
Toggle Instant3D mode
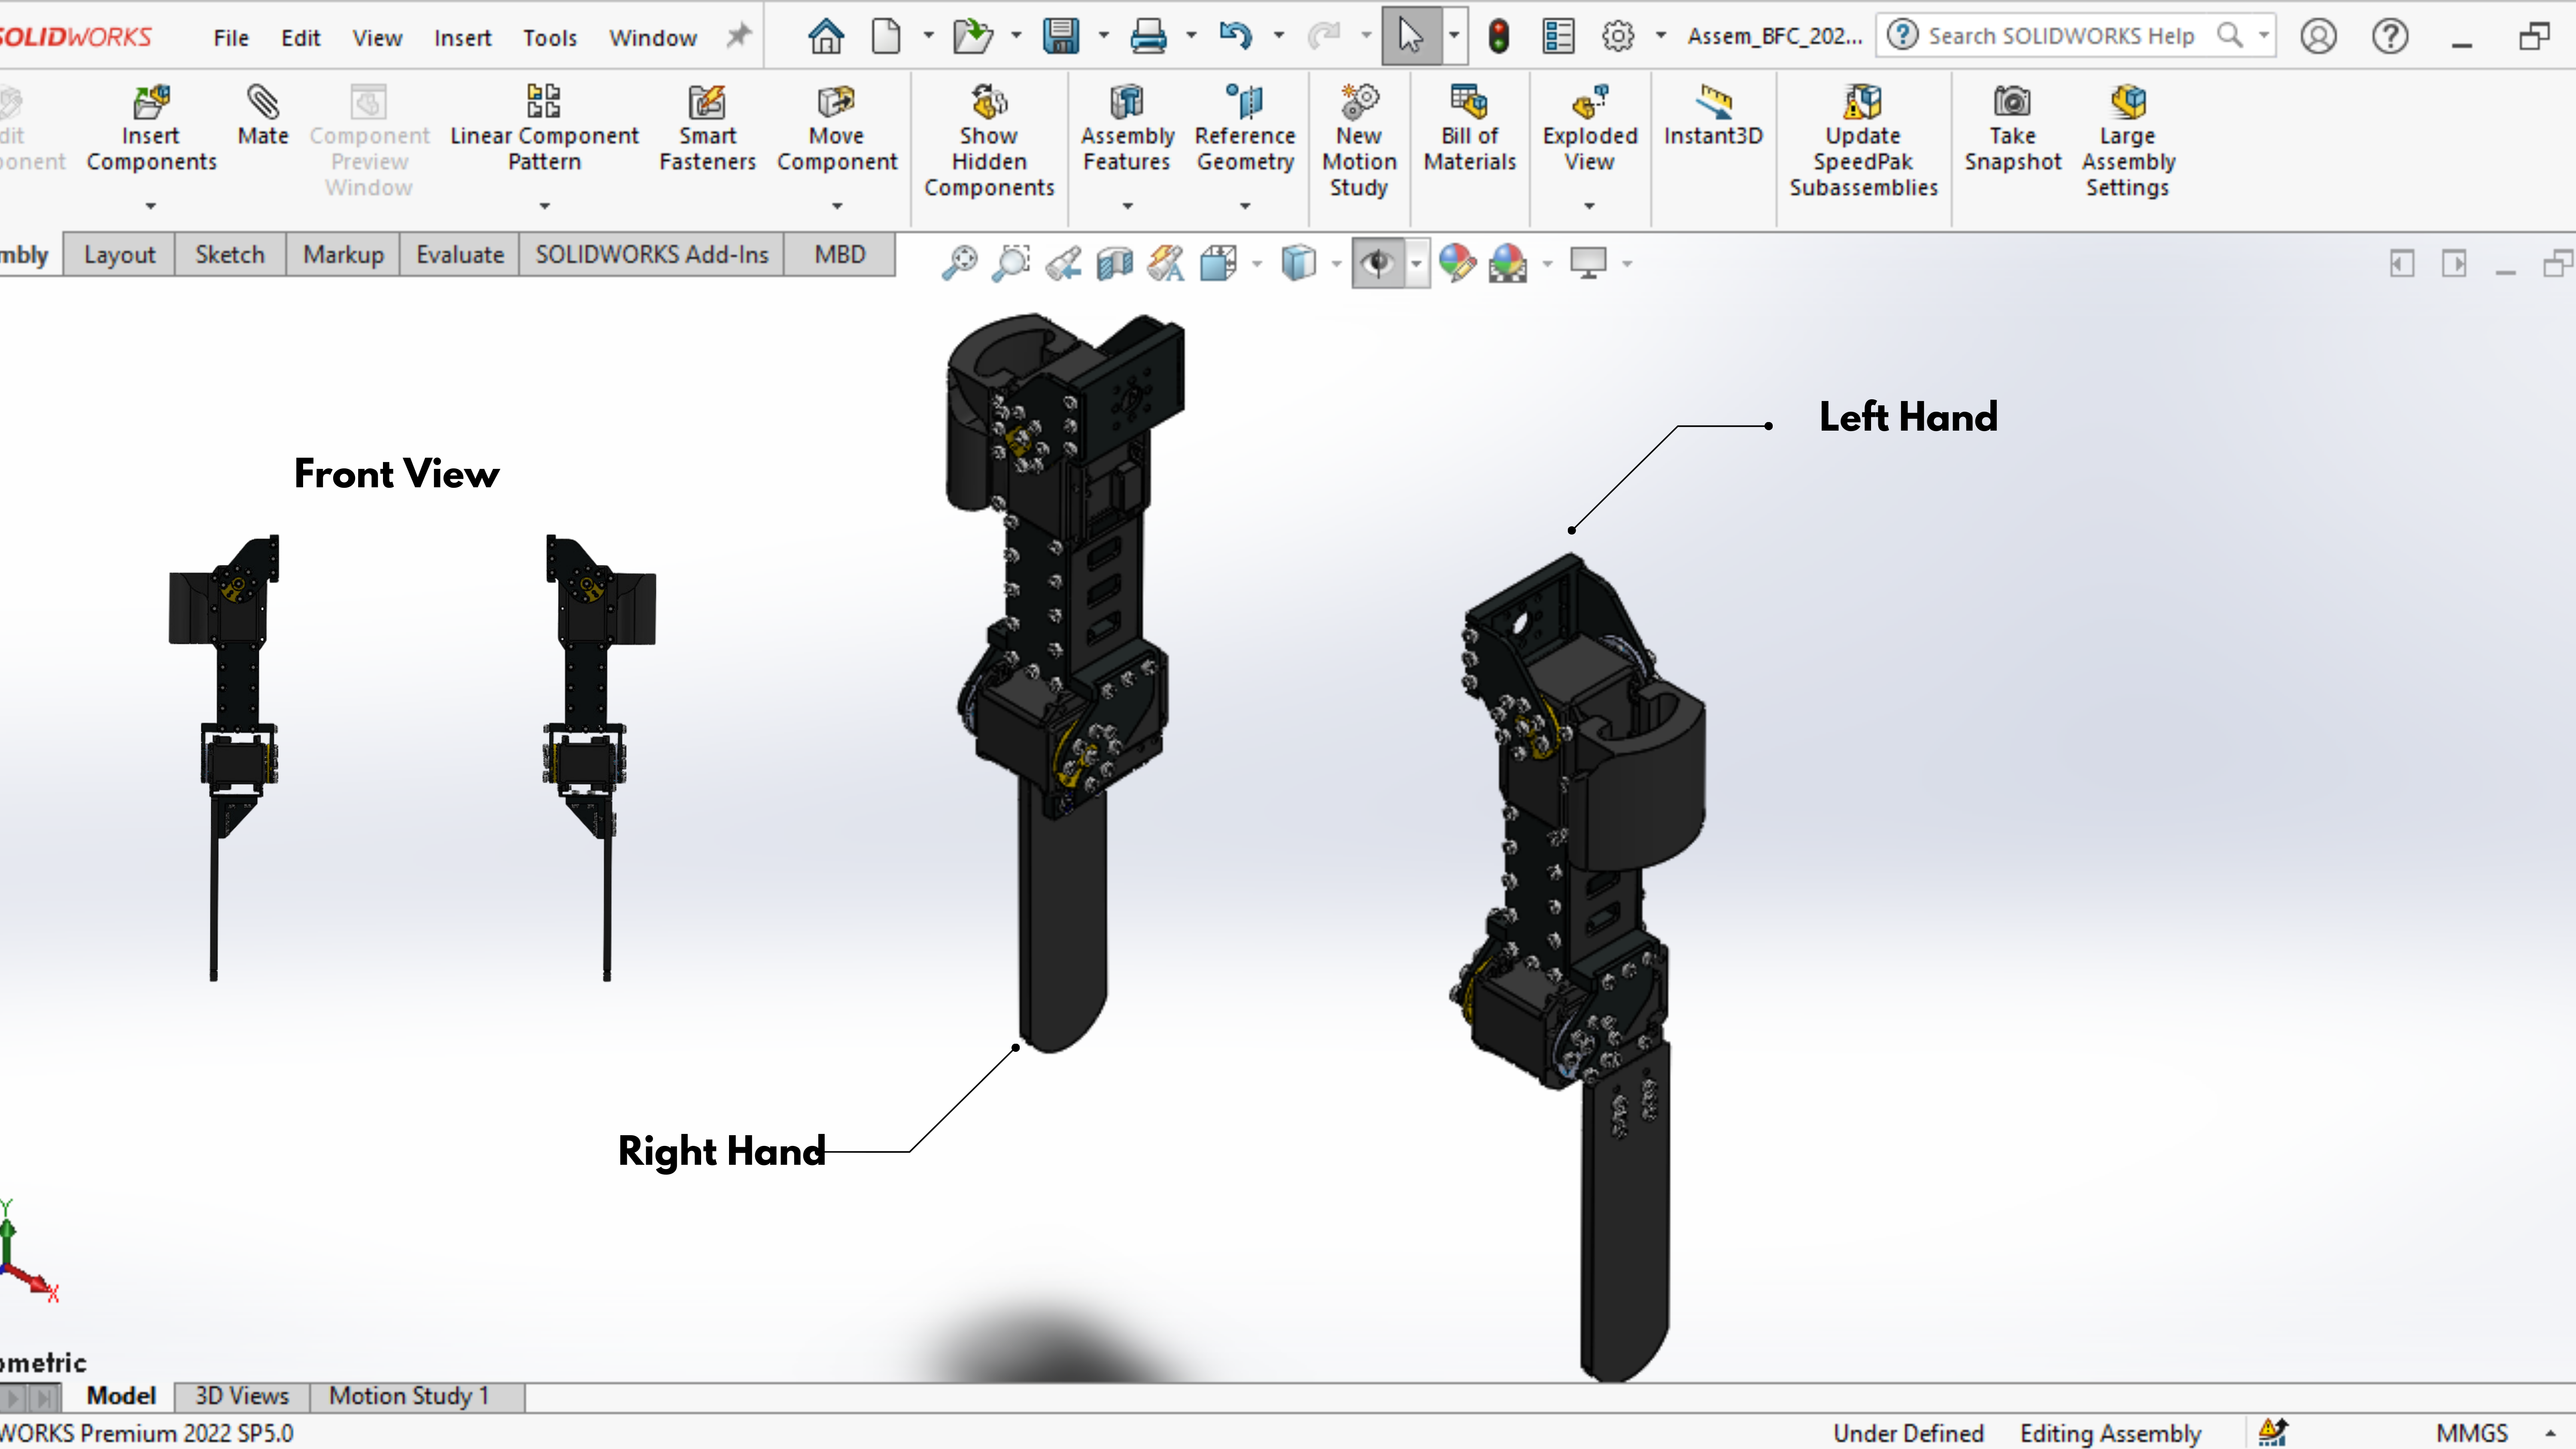point(1713,116)
